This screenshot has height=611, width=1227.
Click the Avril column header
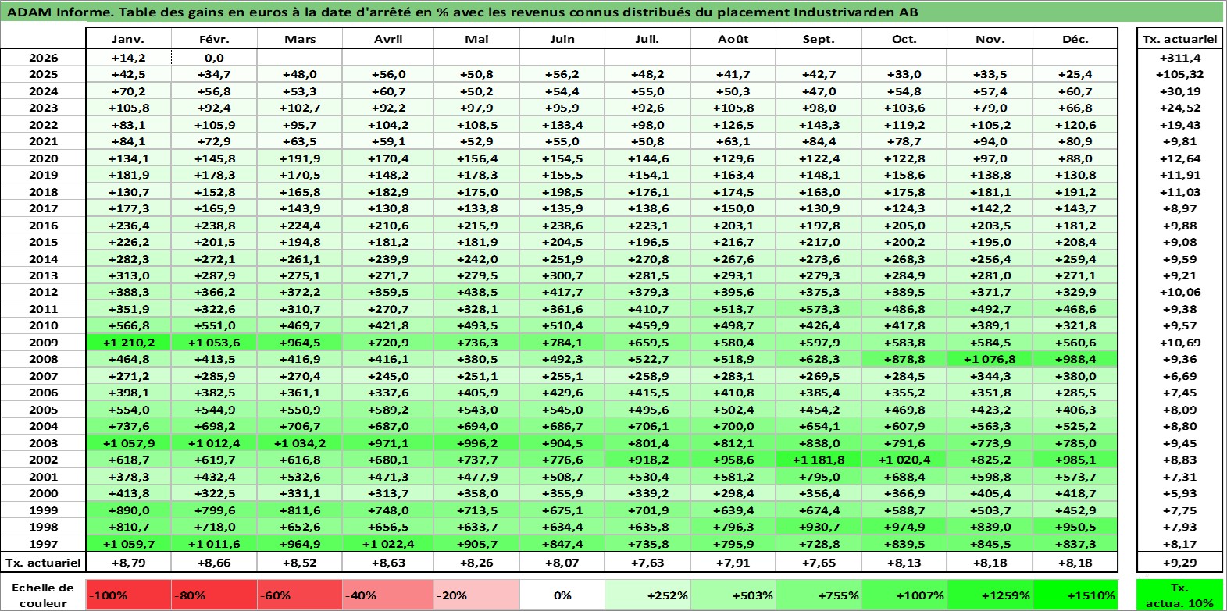pyautogui.click(x=388, y=39)
